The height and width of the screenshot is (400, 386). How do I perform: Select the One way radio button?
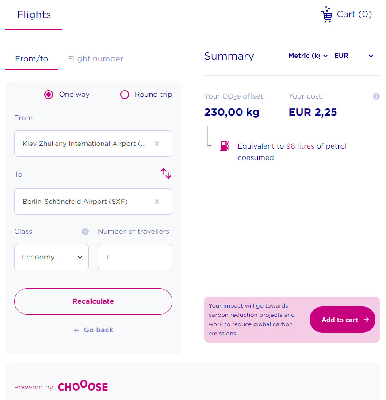[49, 95]
